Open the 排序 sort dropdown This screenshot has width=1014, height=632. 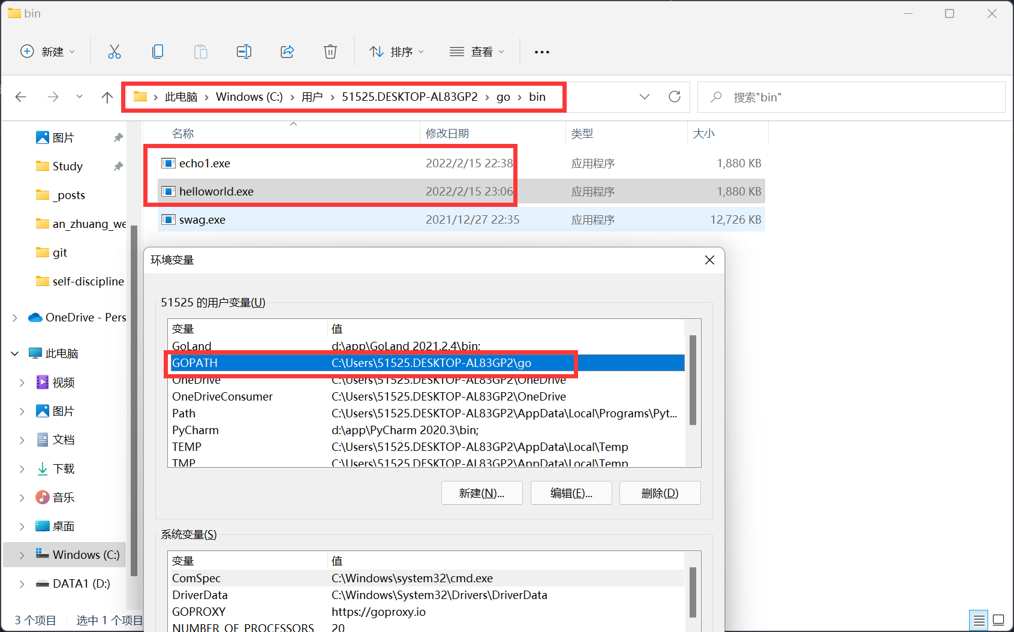396,52
